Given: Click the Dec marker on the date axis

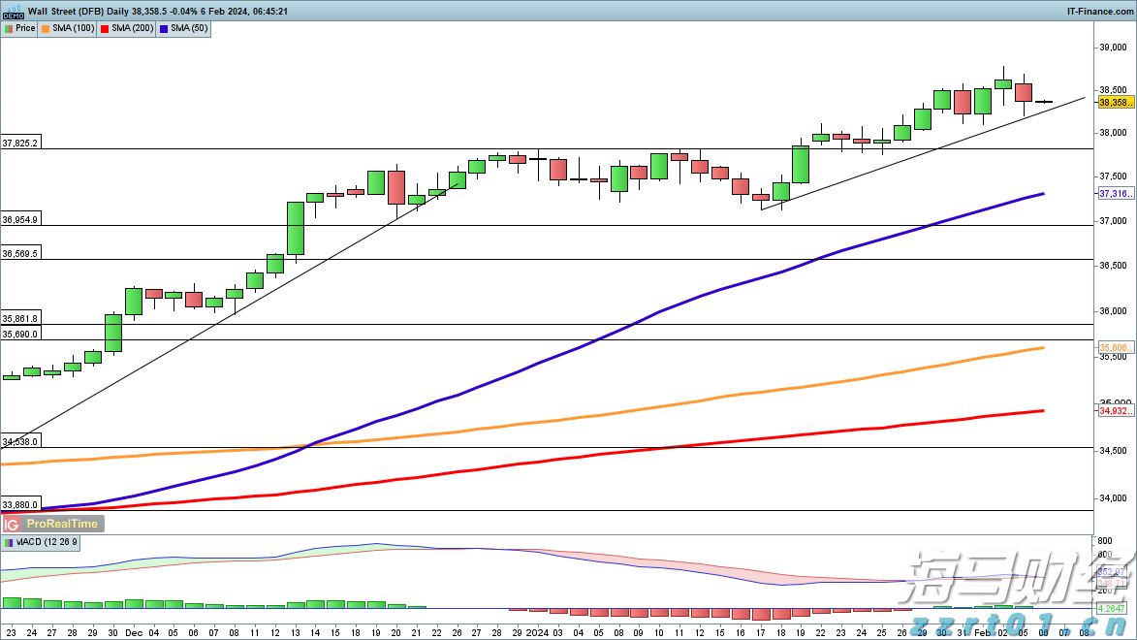Looking at the screenshot, I should tap(133, 631).
